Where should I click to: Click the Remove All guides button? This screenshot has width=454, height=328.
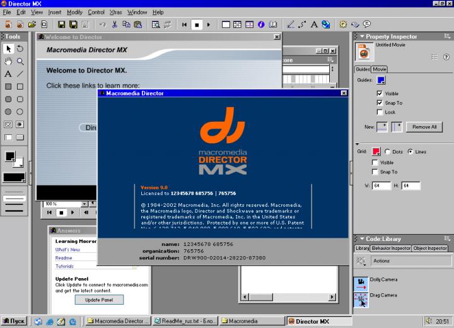(424, 127)
